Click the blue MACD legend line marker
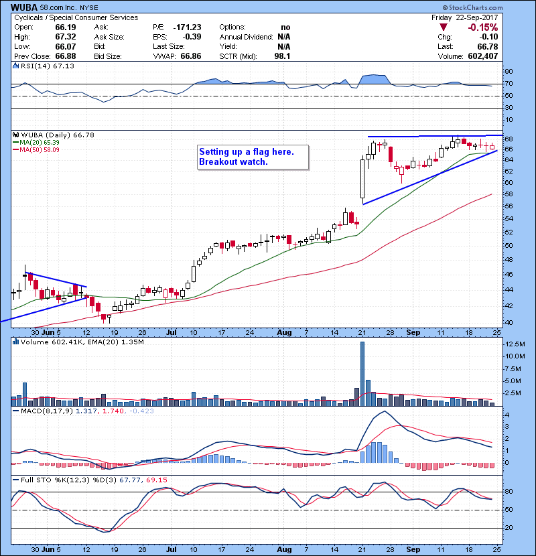536x556 pixels. point(16,411)
